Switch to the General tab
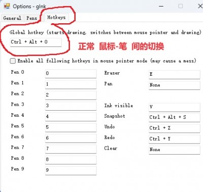 12,18
